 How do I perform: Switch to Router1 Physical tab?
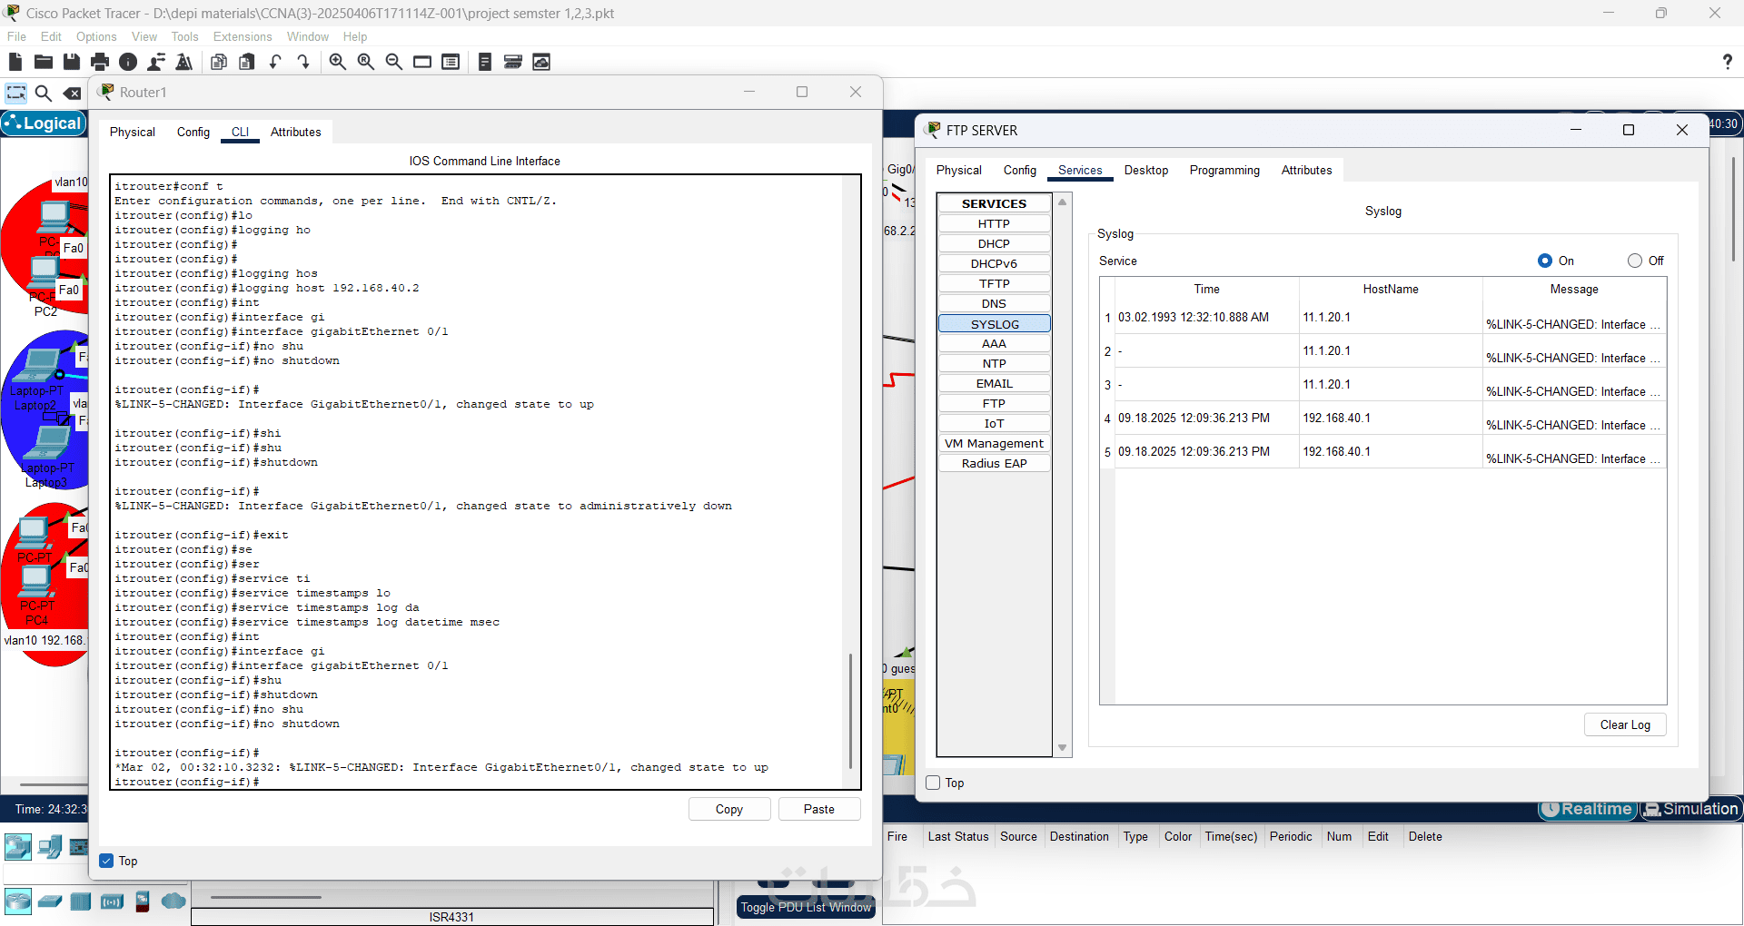(133, 132)
